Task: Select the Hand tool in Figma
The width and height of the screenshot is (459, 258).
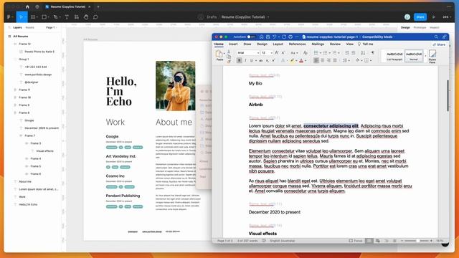Action: [x=86, y=17]
